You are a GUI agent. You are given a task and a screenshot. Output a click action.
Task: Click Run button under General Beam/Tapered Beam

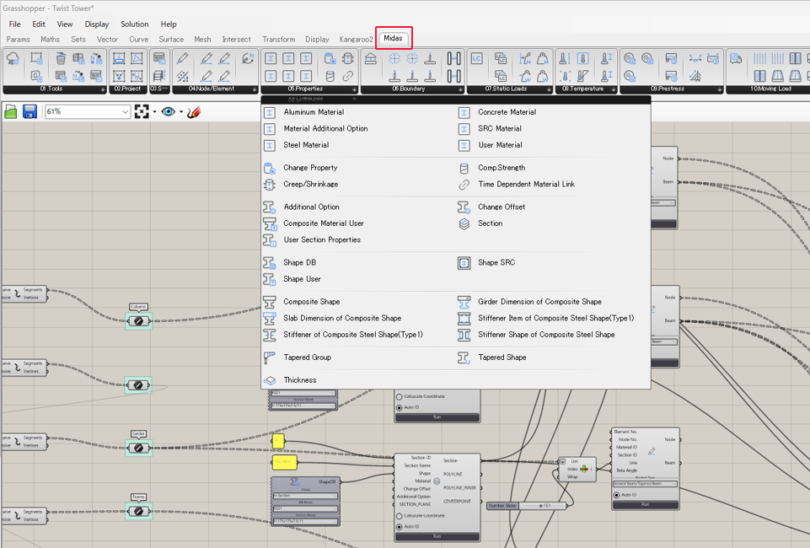[645, 505]
